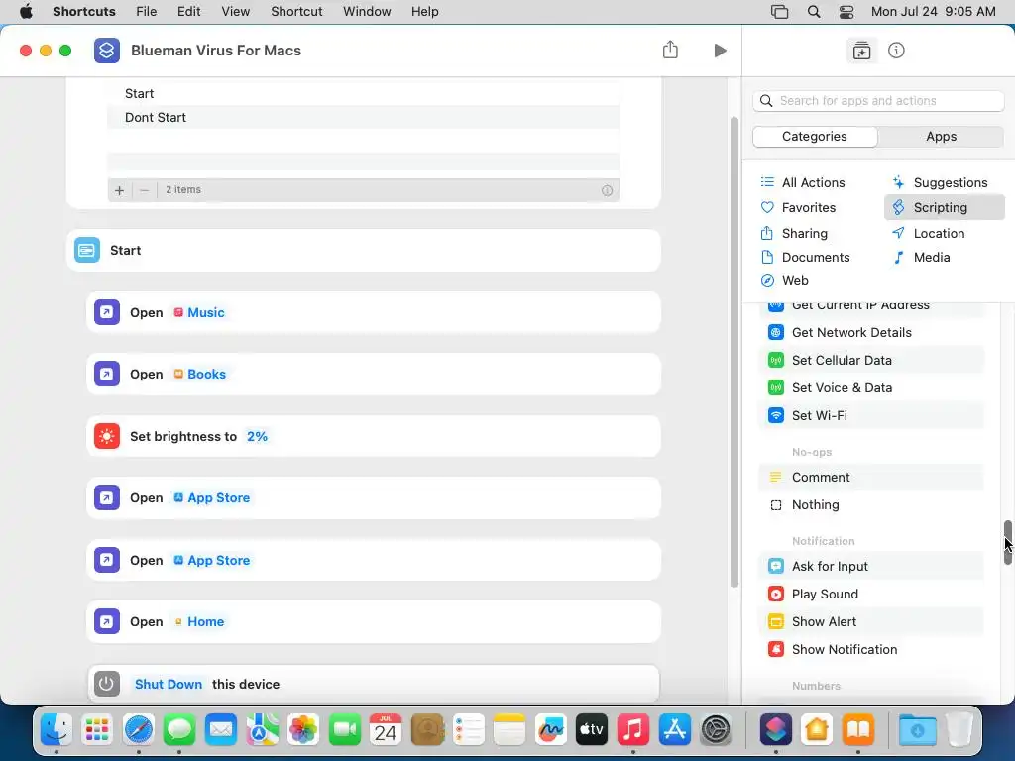Click the Open Music action icon
This screenshot has width=1015, height=761.
click(107, 312)
